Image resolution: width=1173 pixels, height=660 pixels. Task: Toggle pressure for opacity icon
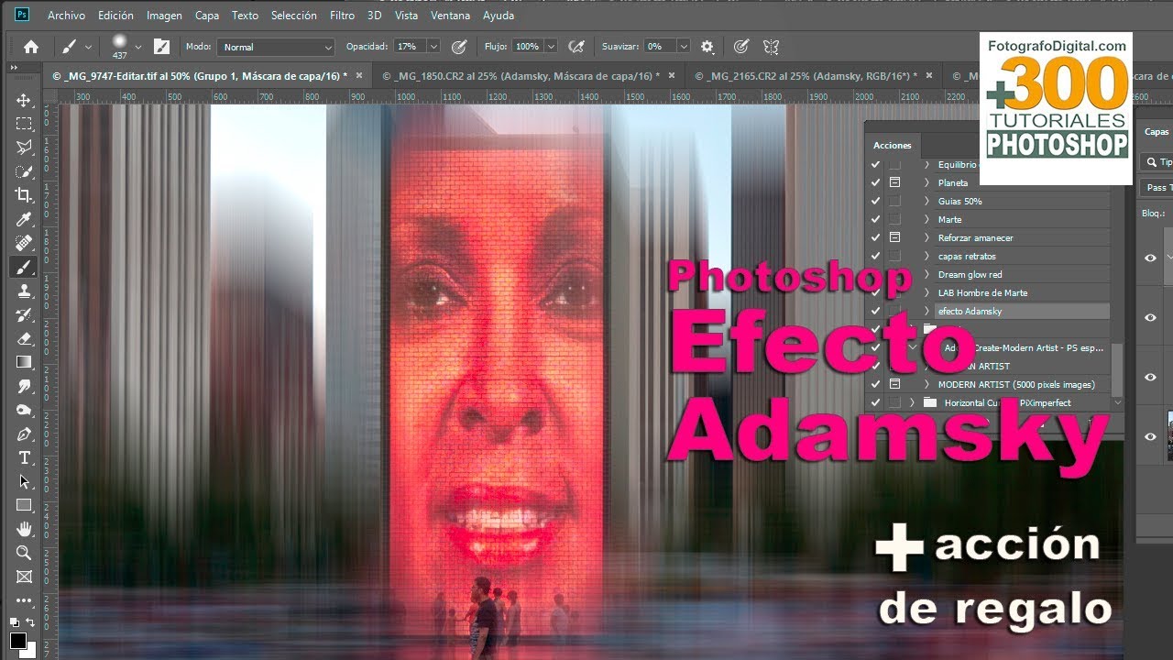(x=459, y=47)
